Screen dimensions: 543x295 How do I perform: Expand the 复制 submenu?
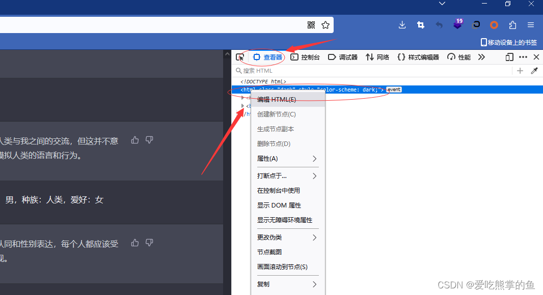point(288,284)
